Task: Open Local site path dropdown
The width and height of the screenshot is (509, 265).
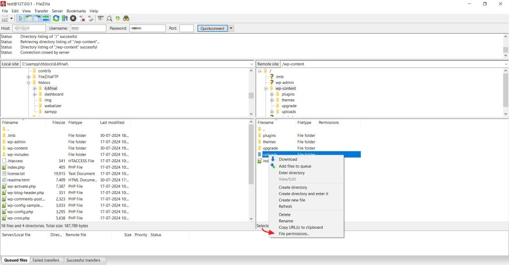Action: 251,64
